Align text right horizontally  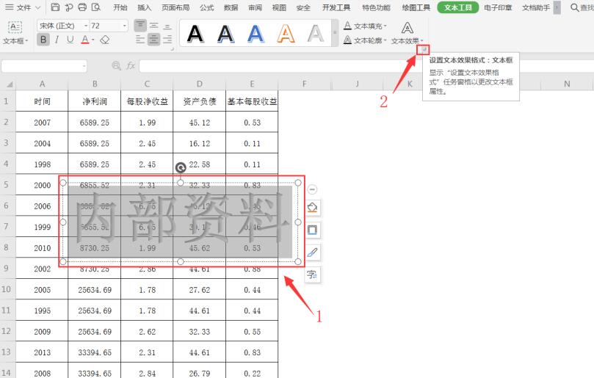(x=167, y=40)
